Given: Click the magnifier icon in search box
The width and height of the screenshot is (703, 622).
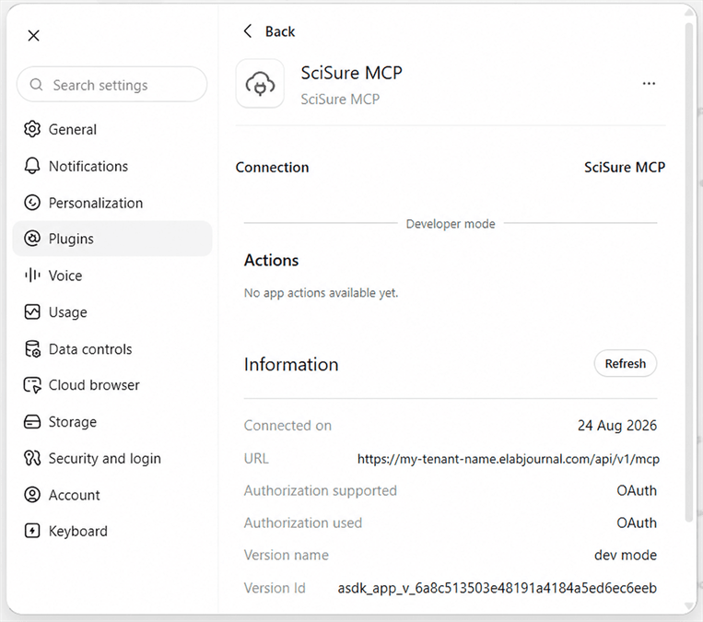Looking at the screenshot, I should (x=36, y=84).
